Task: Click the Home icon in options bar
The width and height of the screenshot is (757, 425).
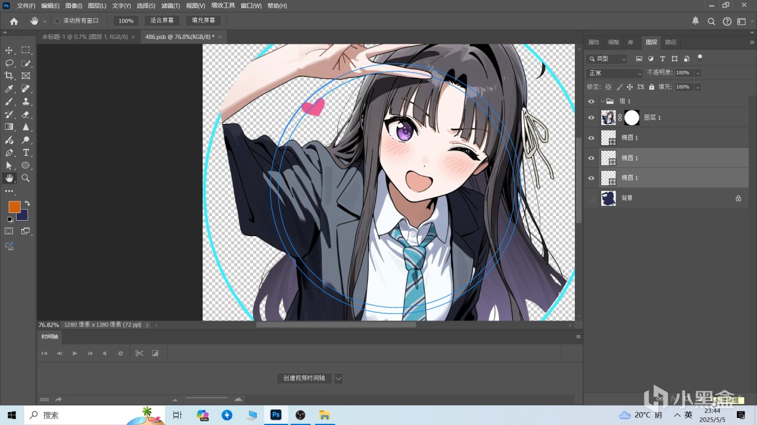Action: pos(14,21)
